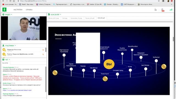
Task: Switch to the second file tab (jpg)
Action: pos(65,18)
